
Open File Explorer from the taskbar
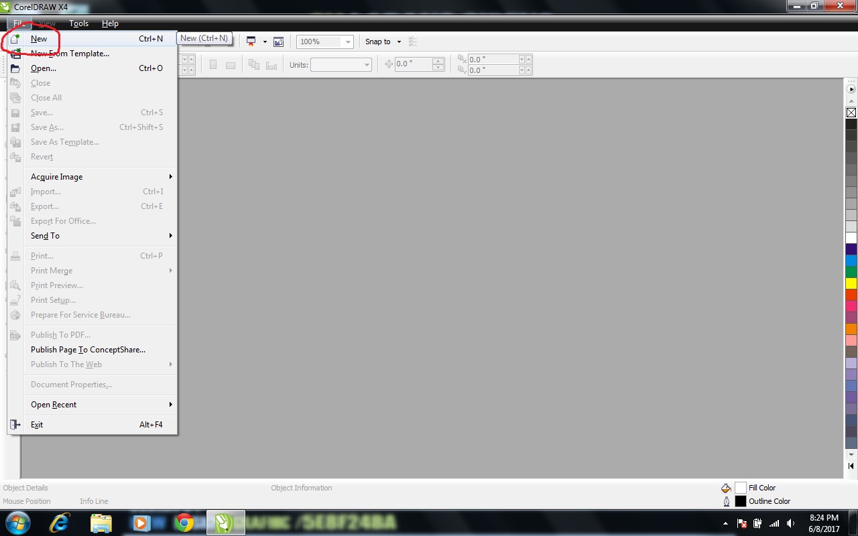click(101, 523)
